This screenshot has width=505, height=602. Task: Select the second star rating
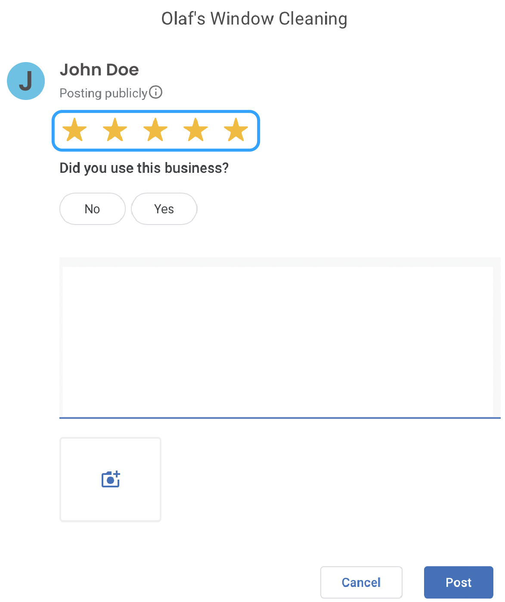point(115,130)
